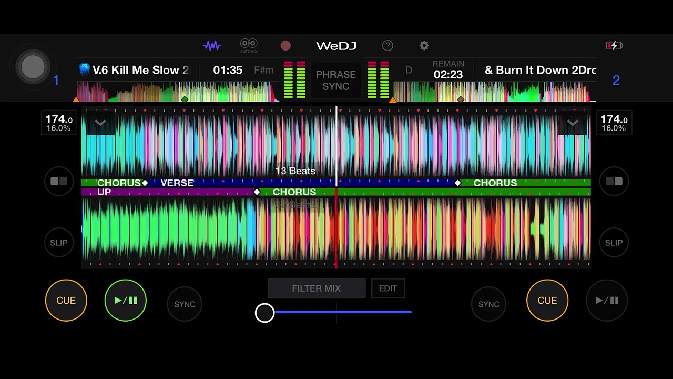This screenshot has height=379, width=673.
Task: Select deck 2 key D
Action: [x=409, y=70]
